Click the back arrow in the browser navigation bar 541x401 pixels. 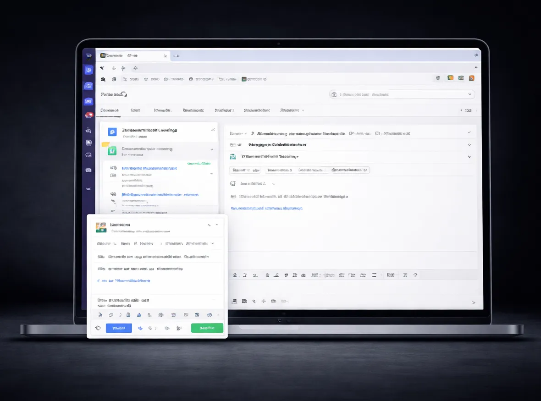(102, 68)
